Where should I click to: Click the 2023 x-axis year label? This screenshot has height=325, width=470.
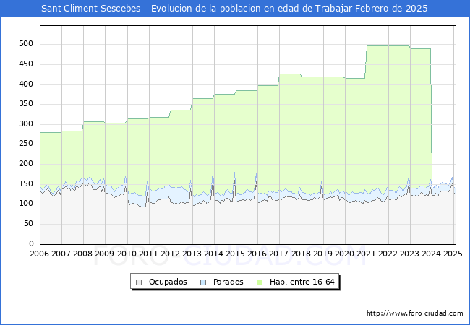point(409,253)
